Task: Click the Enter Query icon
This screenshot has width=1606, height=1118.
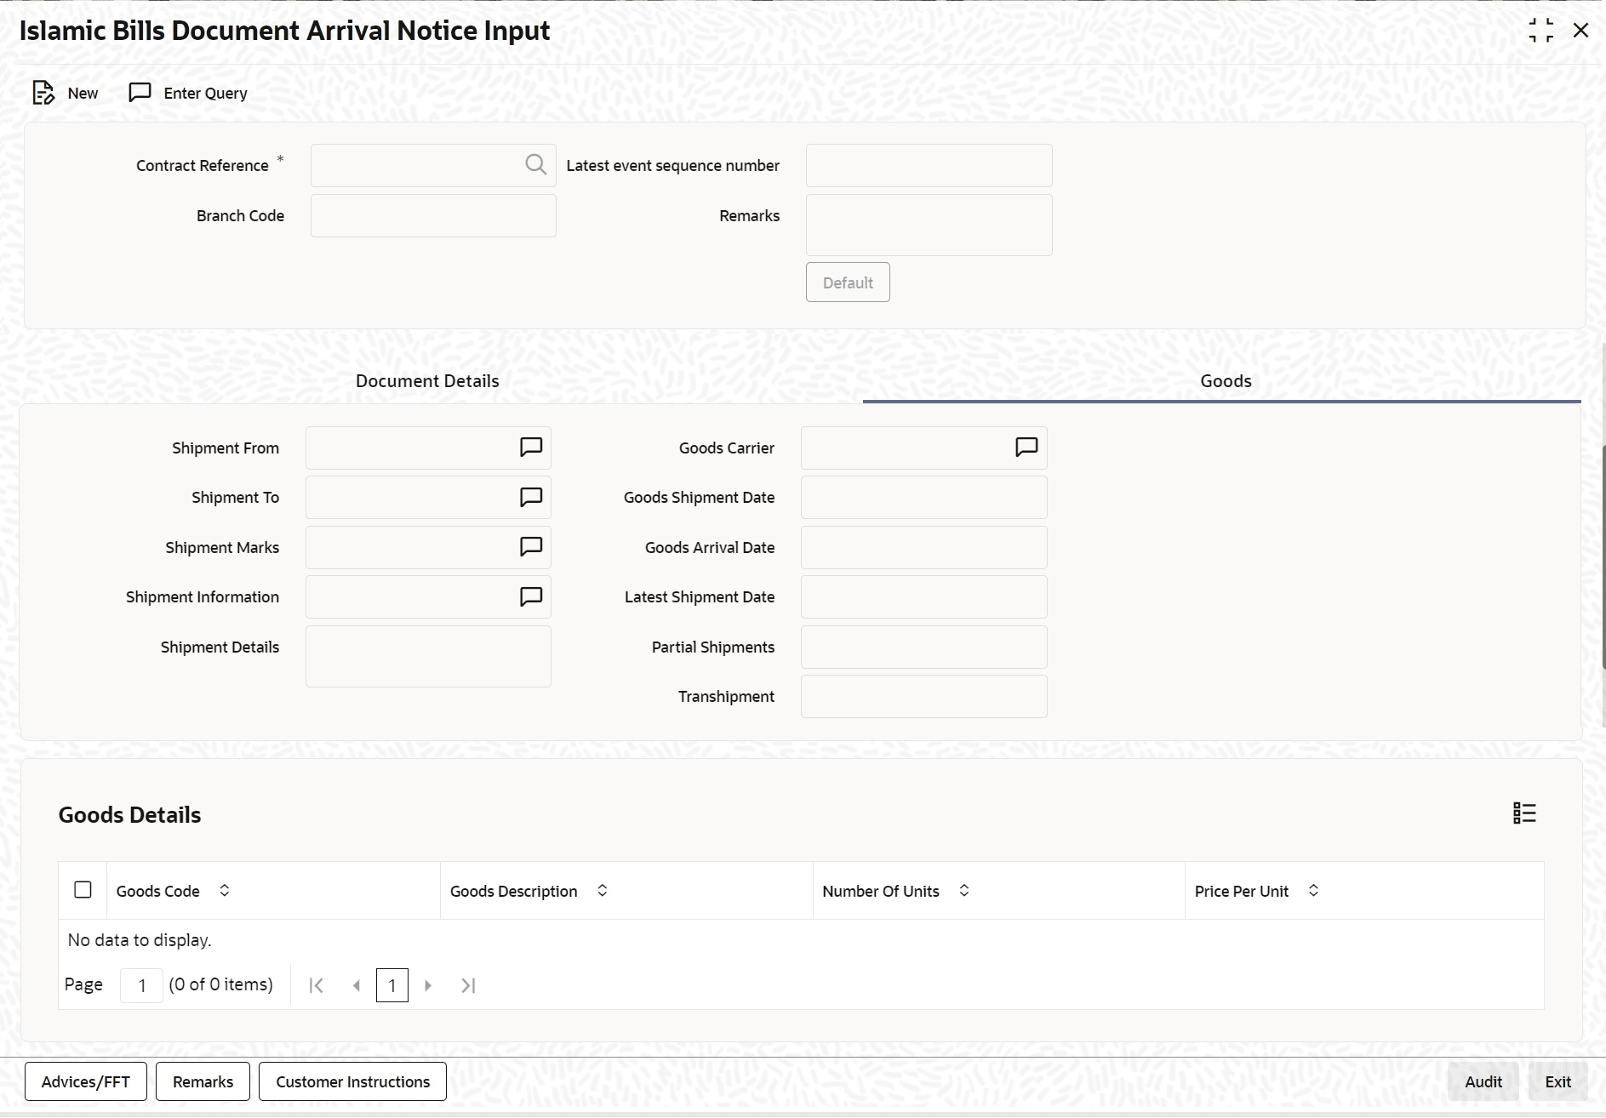Action: tap(140, 92)
